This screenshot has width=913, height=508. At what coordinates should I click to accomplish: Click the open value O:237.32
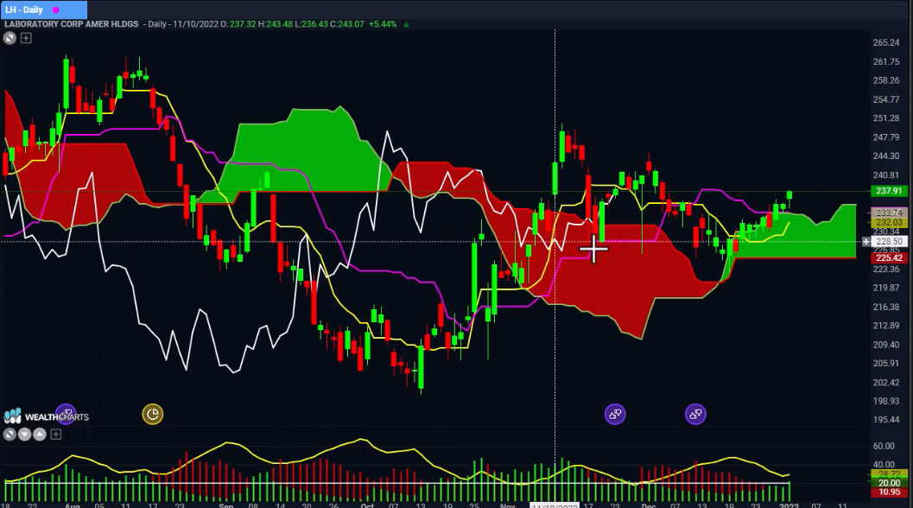click(x=238, y=24)
